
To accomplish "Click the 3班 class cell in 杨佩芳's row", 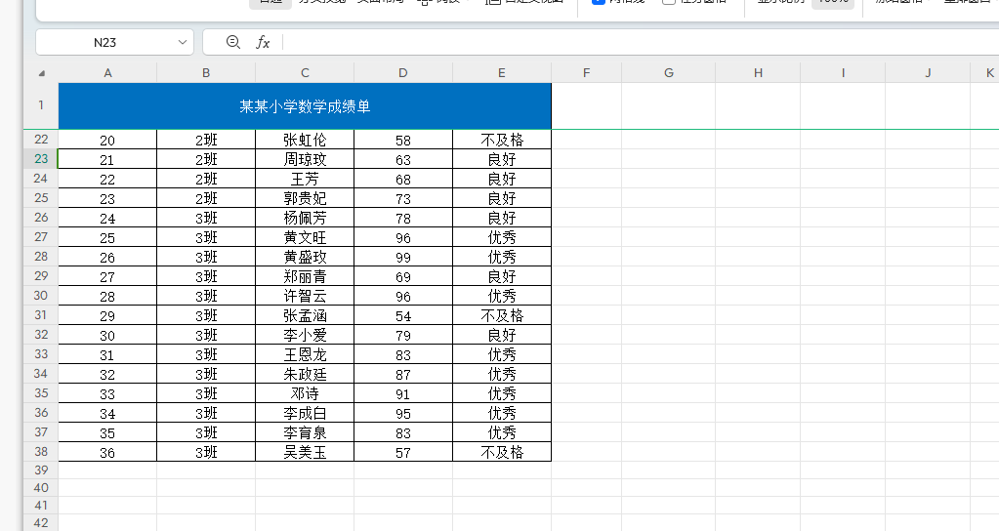I will point(206,218).
